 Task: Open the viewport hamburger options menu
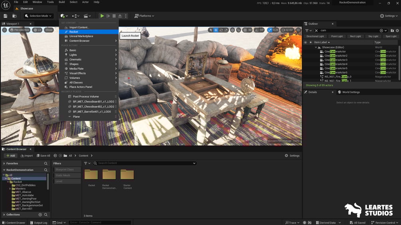(5, 30)
